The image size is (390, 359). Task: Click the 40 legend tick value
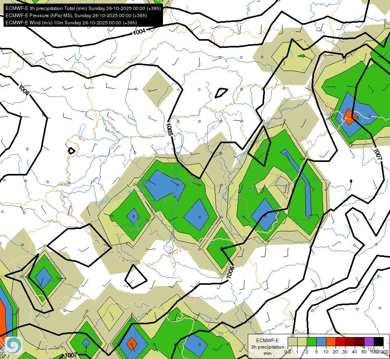point(355,352)
